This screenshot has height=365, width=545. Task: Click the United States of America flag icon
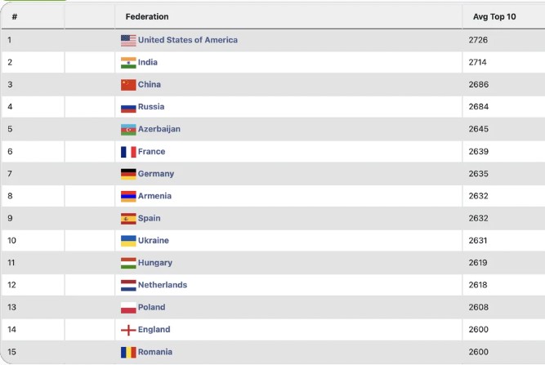(128, 40)
